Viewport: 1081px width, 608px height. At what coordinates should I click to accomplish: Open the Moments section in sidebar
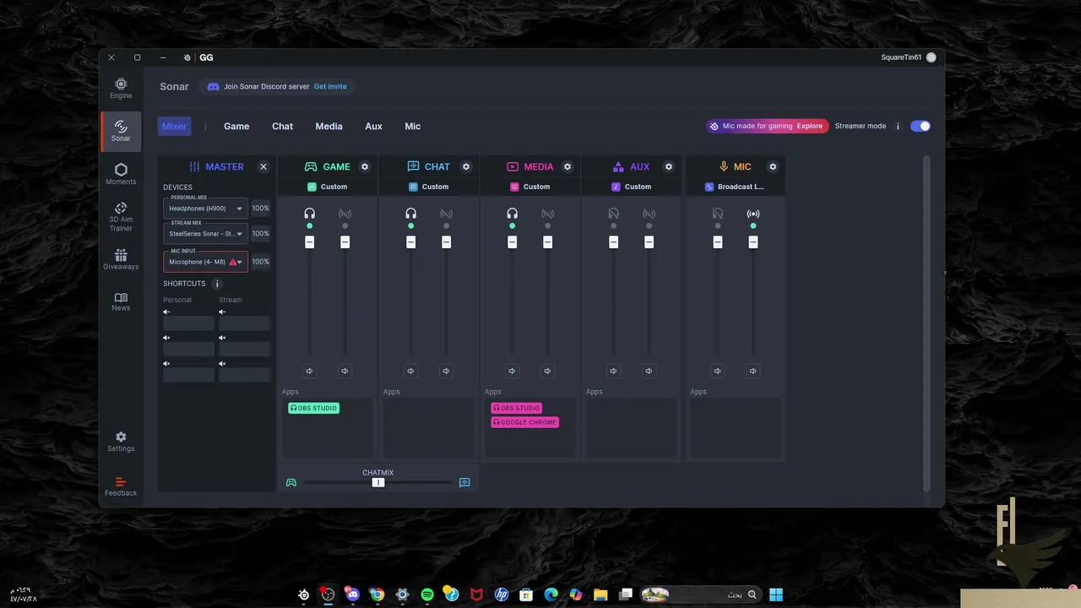tap(121, 174)
